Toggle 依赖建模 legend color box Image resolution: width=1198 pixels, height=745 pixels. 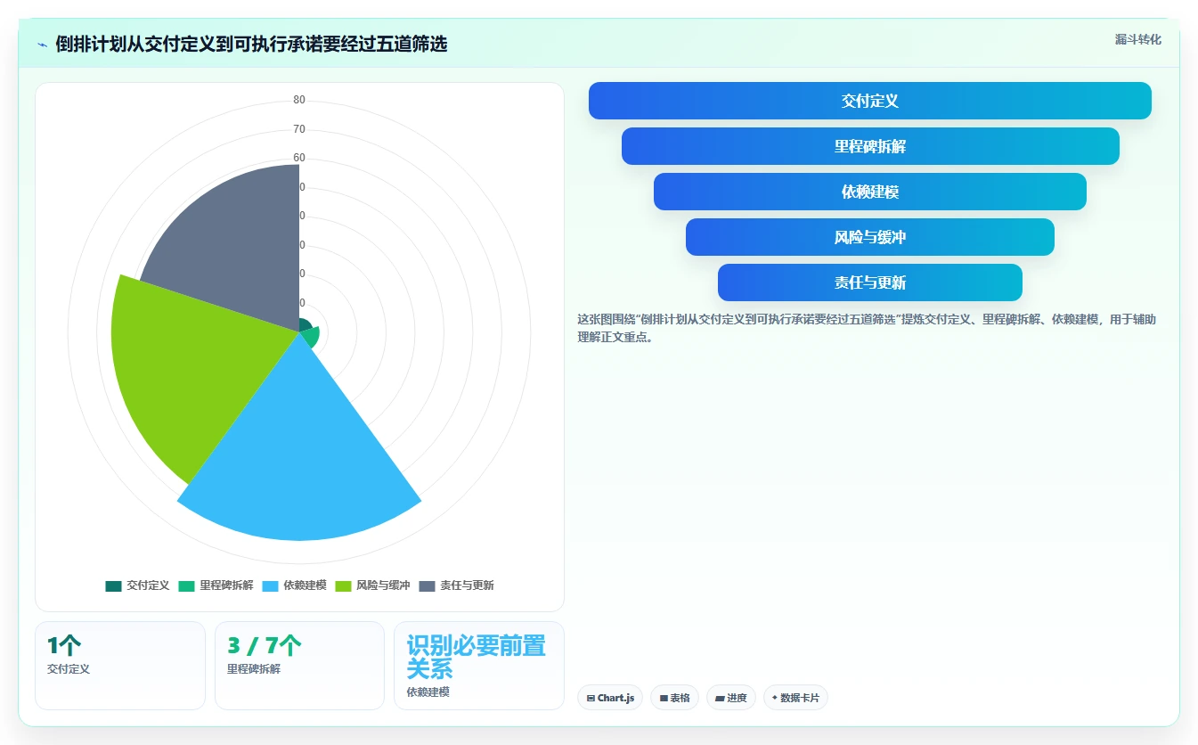click(270, 585)
